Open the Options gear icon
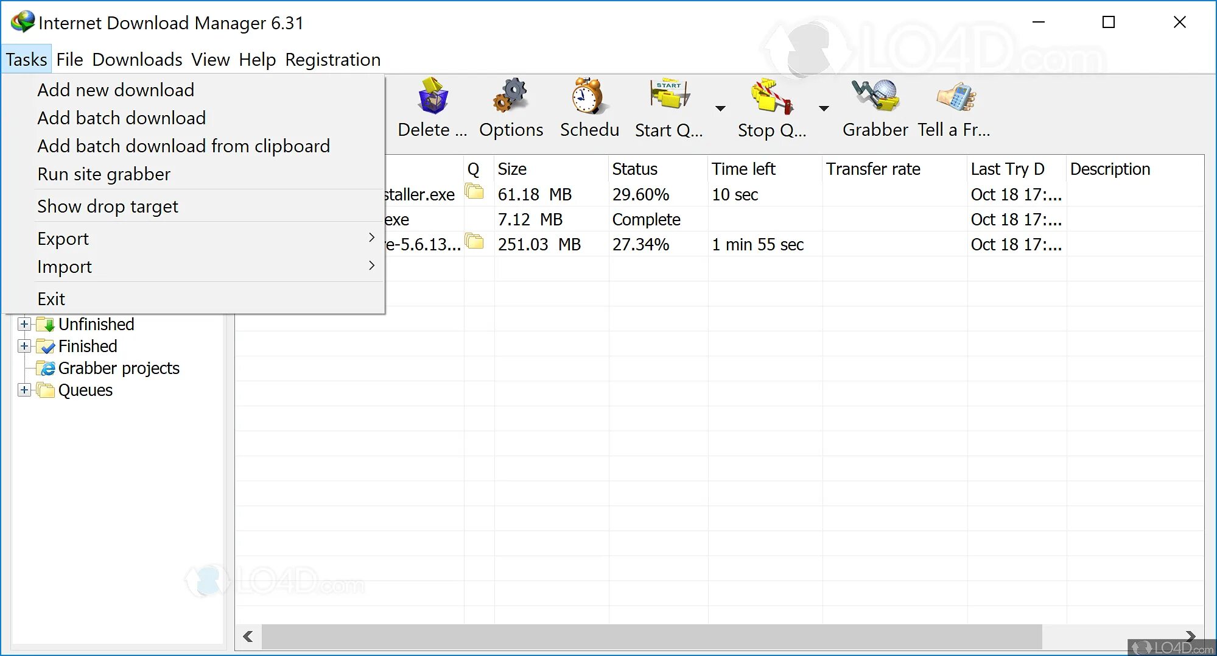Image resolution: width=1217 pixels, height=656 pixels. pyautogui.click(x=510, y=96)
